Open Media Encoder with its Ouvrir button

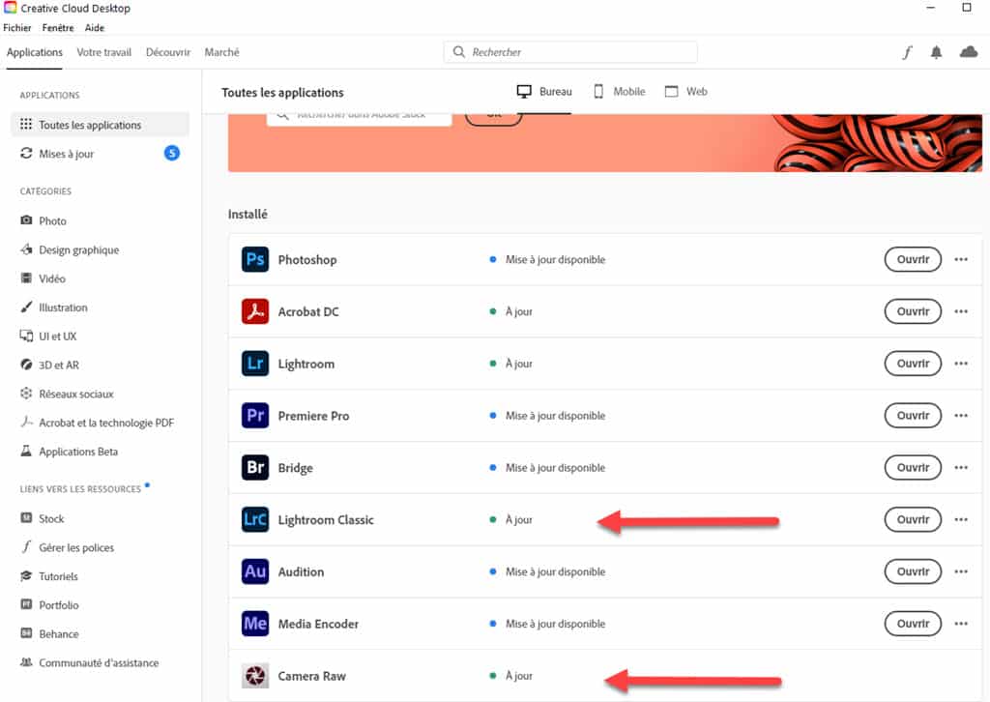point(913,624)
